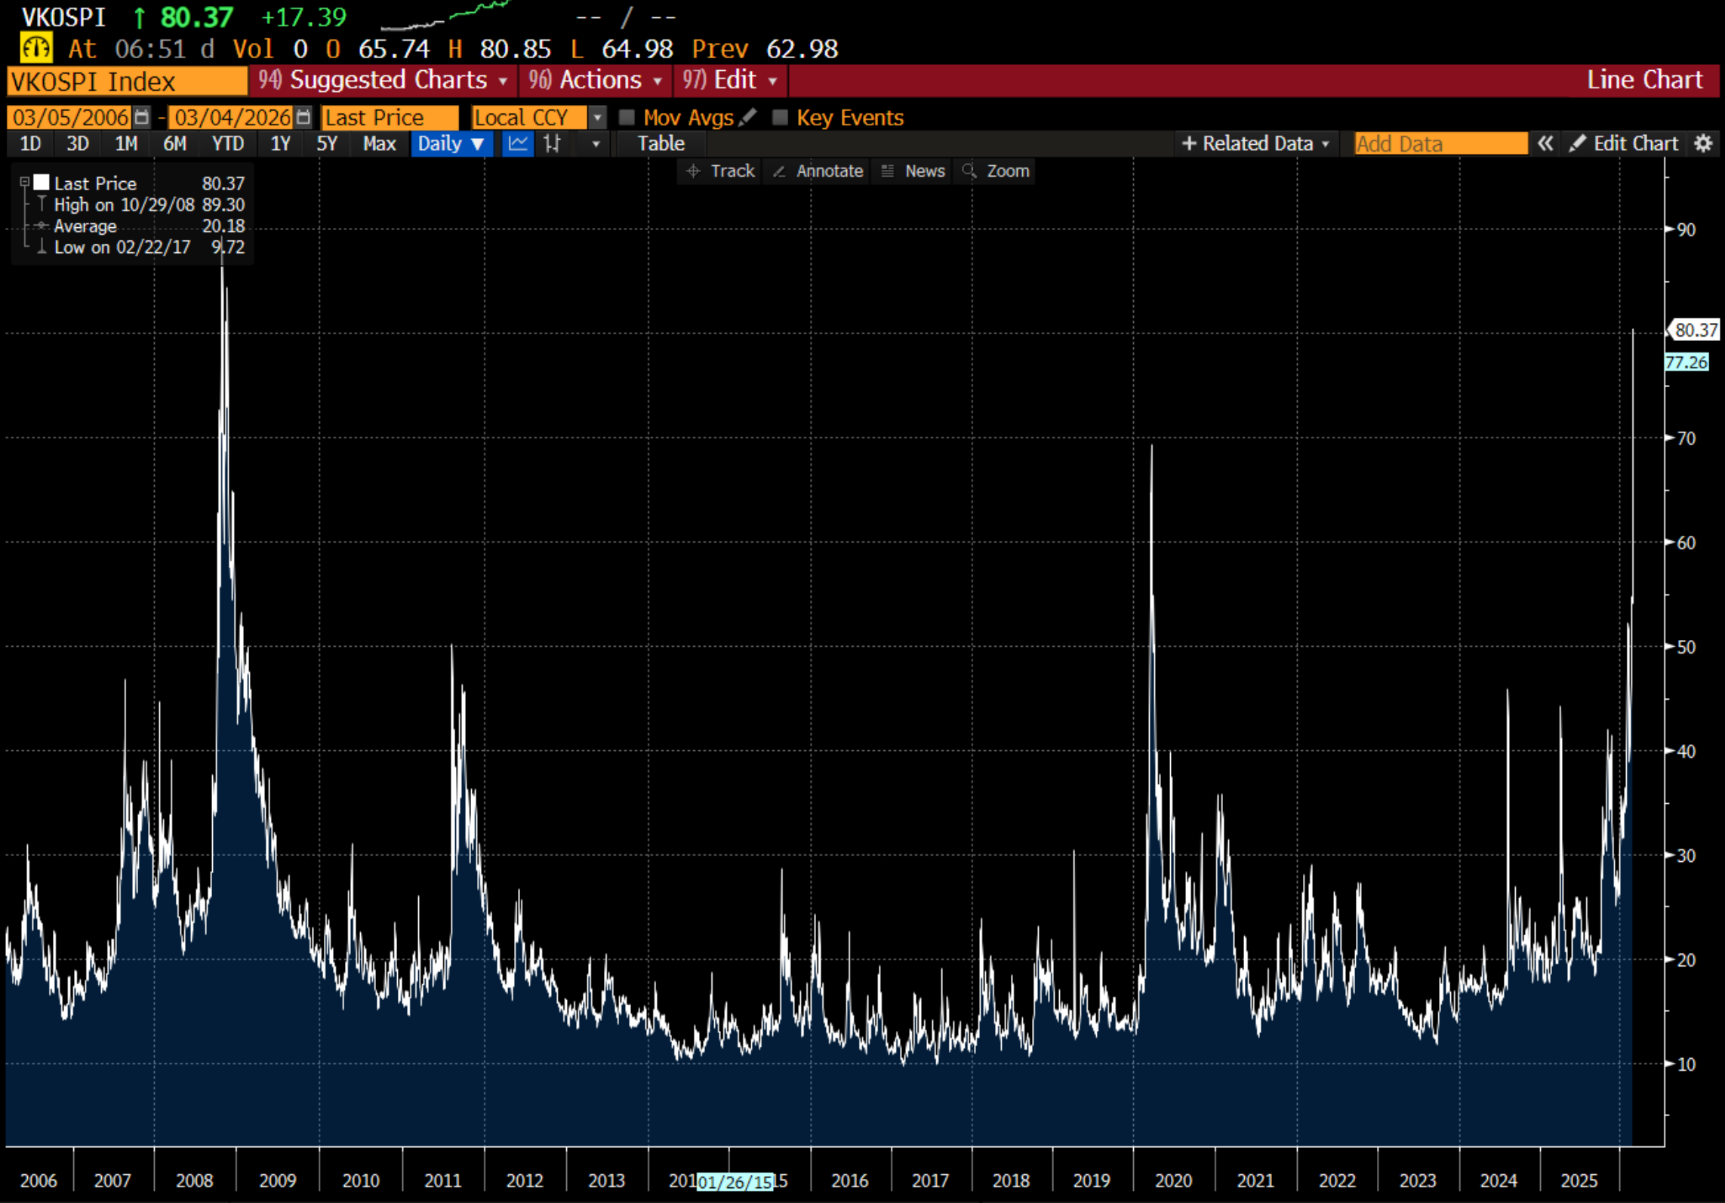Open the end date calendar picker

(x=303, y=118)
